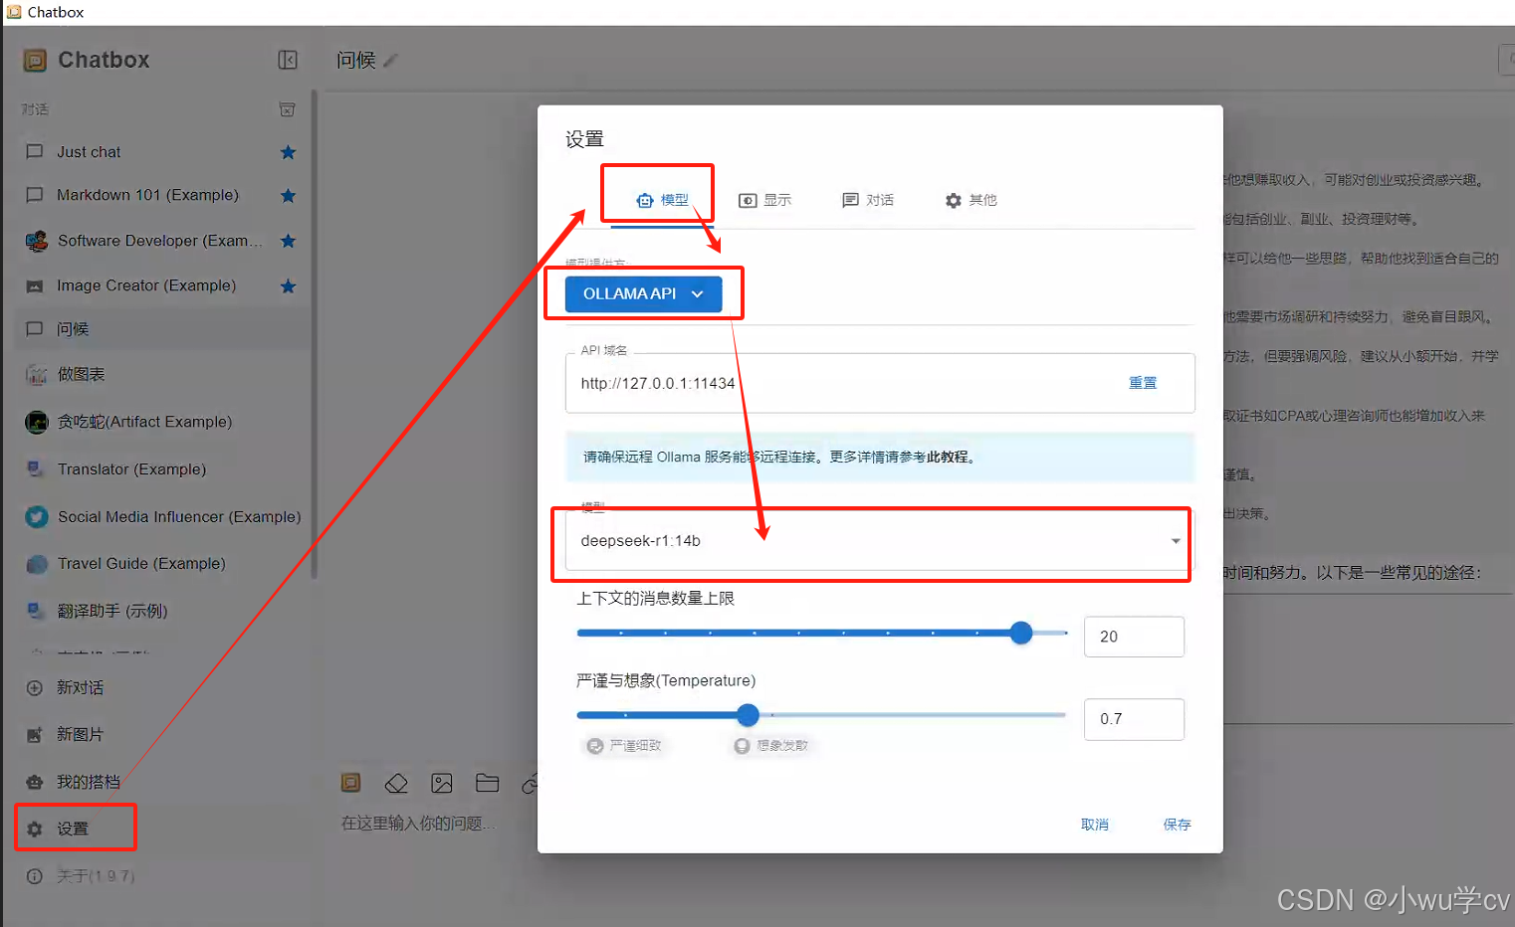Unstar the Just chat conversation
1515x927 pixels.
click(288, 152)
